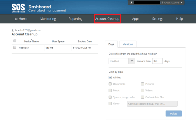This screenshot has height=128, width=196.
Task: Click the Delete button
Action: [x=174, y=114]
